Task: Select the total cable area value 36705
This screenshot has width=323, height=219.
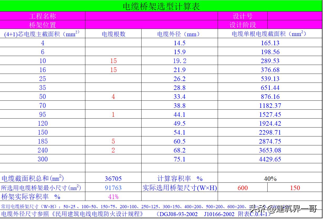Action: [x=113, y=179]
